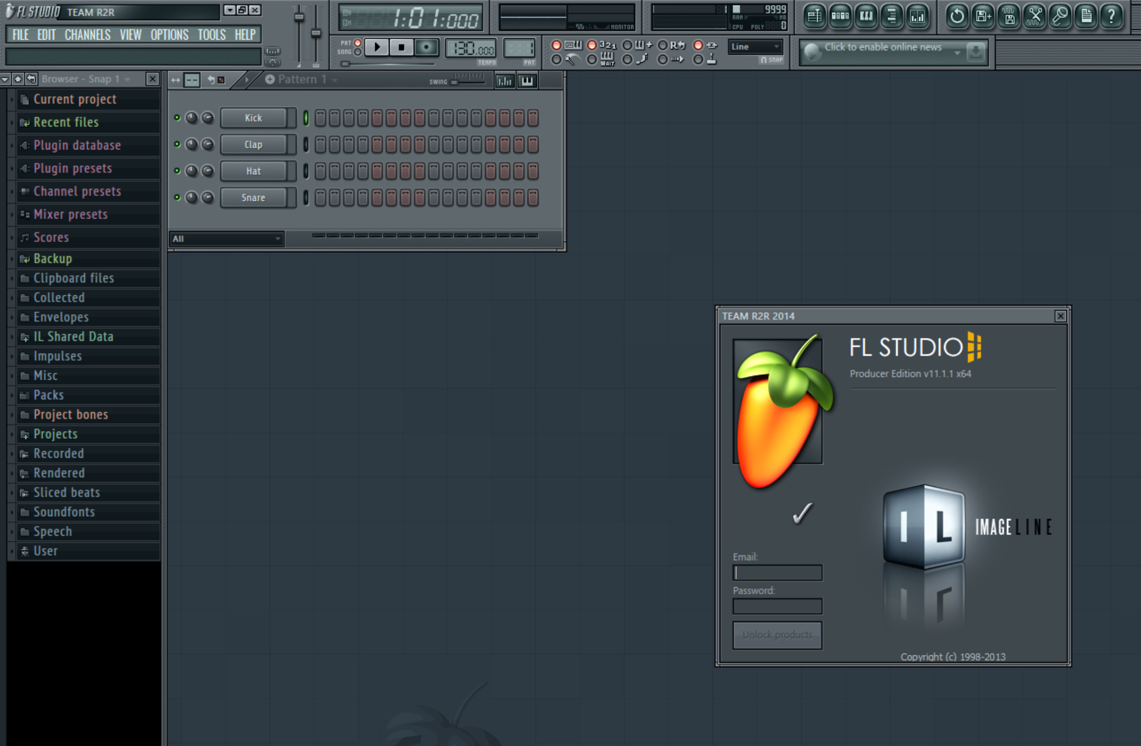The width and height of the screenshot is (1141, 746).
Task: Show the step sequencer window icon
Action: (840, 16)
